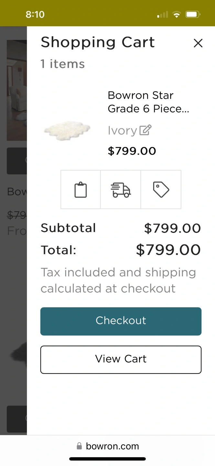Open the order note clipboard icon

click(x=81, y=190)
